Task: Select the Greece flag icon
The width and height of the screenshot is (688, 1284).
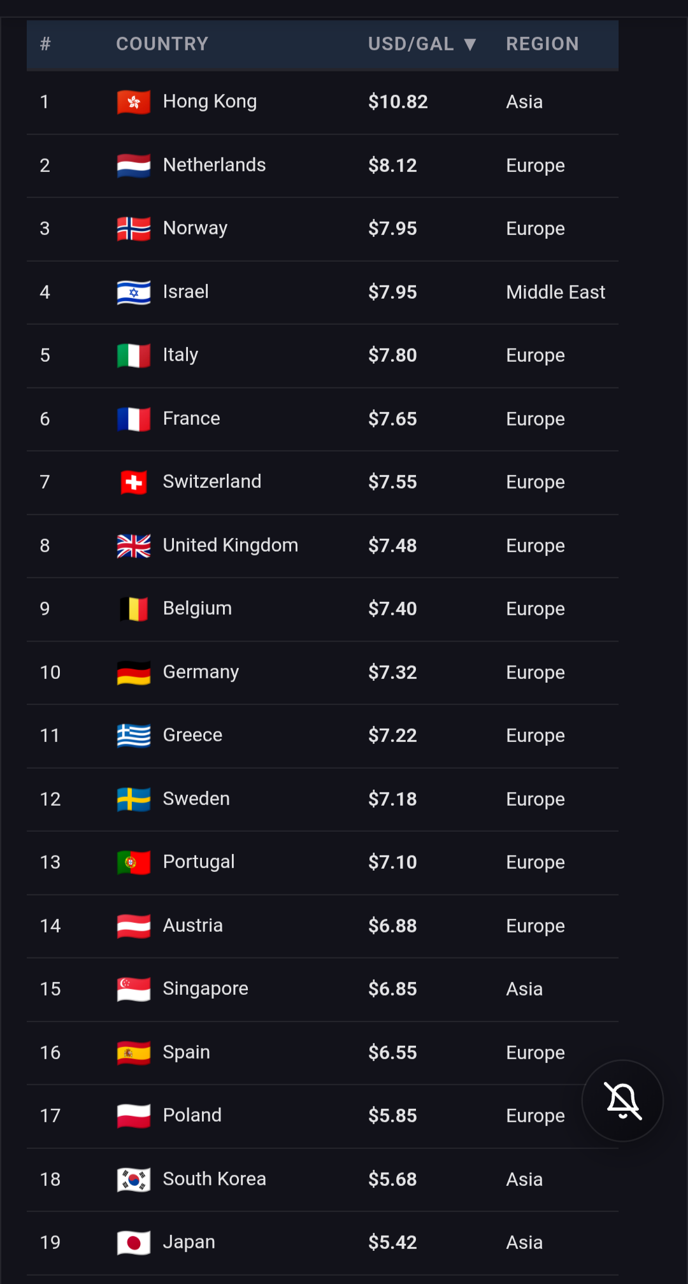Action: [134, 736]
